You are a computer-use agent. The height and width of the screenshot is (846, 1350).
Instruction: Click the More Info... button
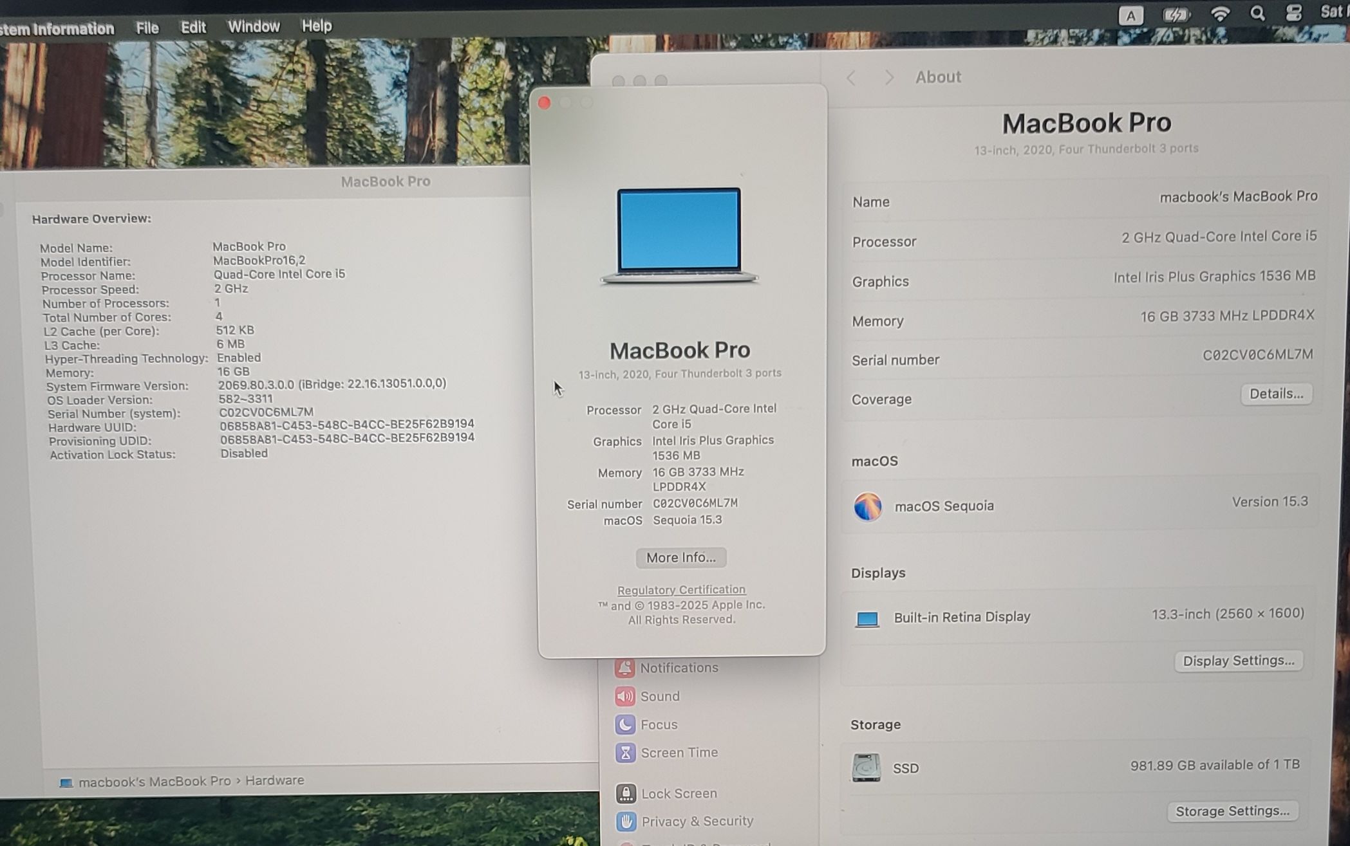click(680, 557)
